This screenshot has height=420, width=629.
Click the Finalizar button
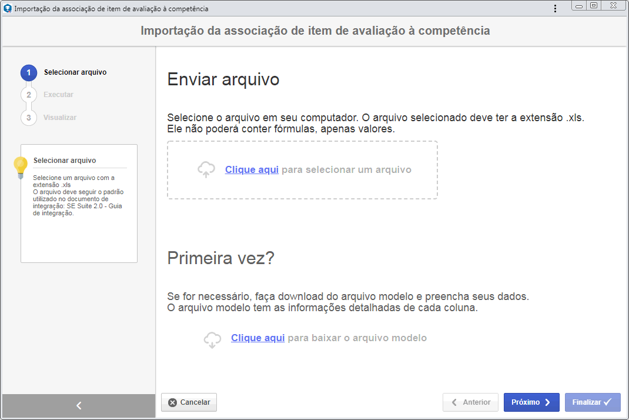point(593,402)
